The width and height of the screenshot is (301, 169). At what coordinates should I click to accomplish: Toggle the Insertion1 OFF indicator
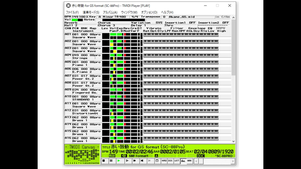192,23
